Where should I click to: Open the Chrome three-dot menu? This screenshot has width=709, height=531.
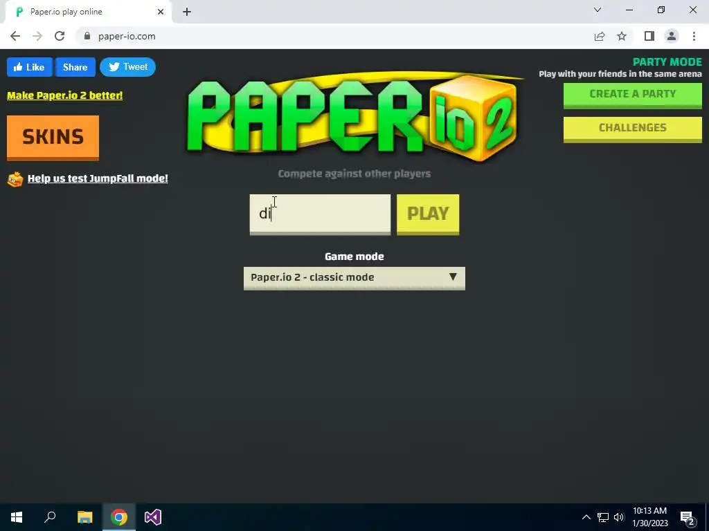[x=694, y=36]
